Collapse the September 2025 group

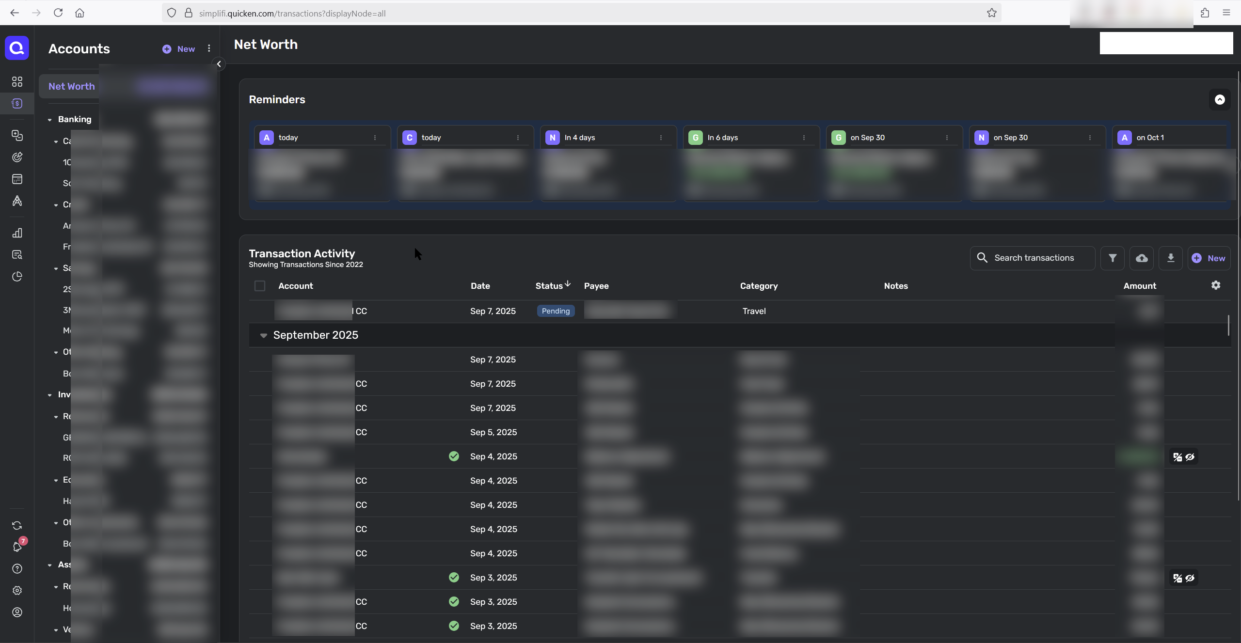click(x=264, y=335)
